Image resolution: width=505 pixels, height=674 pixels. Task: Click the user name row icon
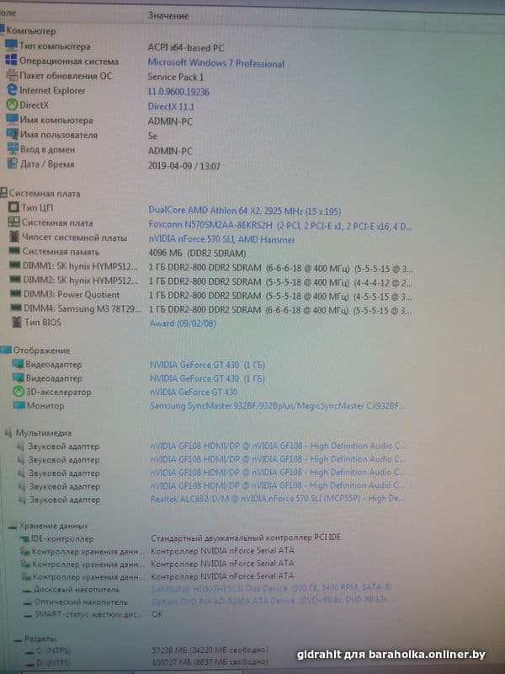[x=13, y=134]
